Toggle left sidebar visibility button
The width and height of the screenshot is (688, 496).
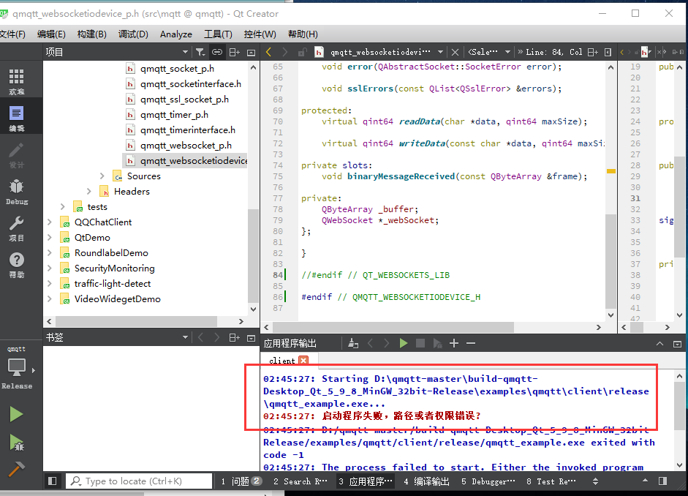tap(52, 481)
